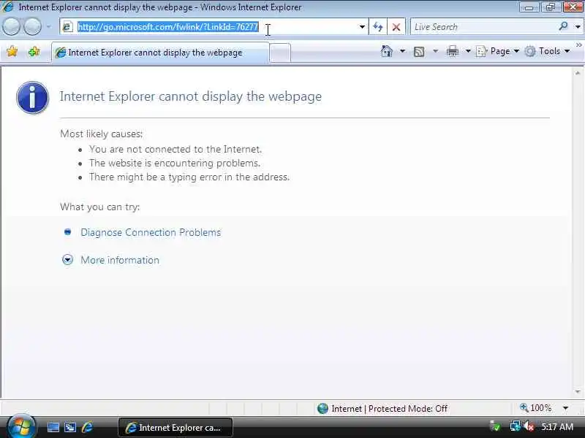Expand the Home button dropdown arrow
This screenshot has height=438, width=585.
[x=402, y=51]
